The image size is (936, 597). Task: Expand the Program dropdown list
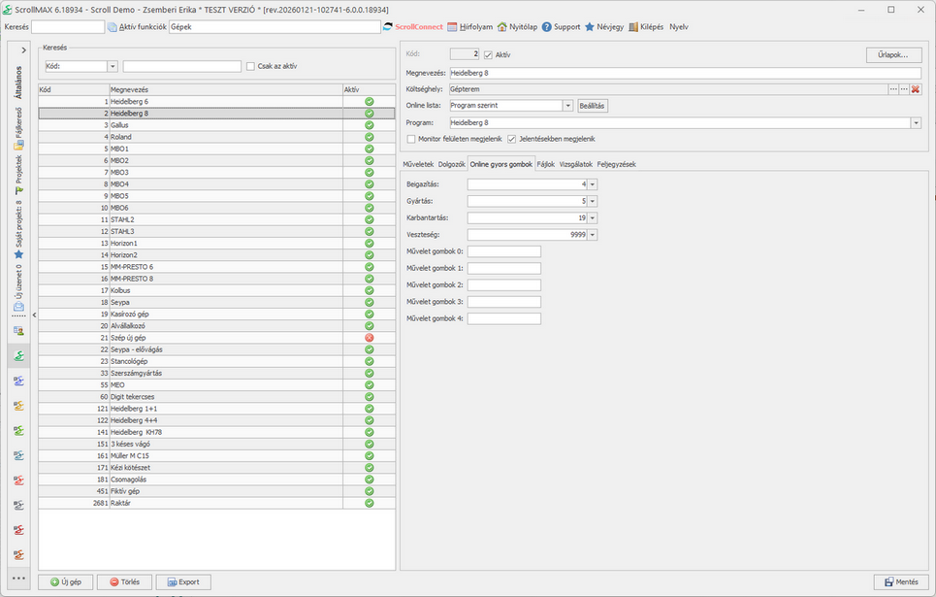pos(916,123)
